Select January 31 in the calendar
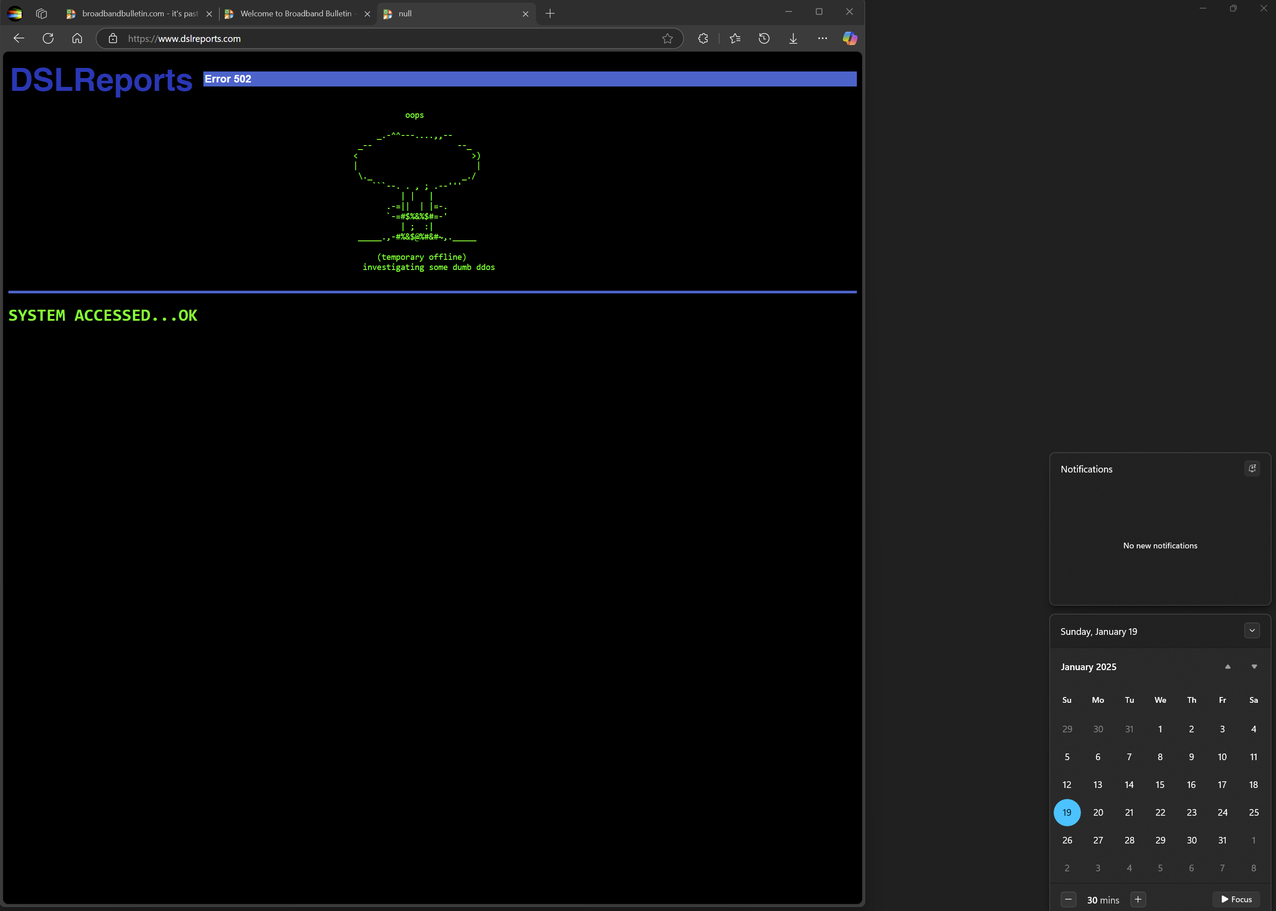The height and width of the screenshot is (911, 1276). pos(1222,840)
